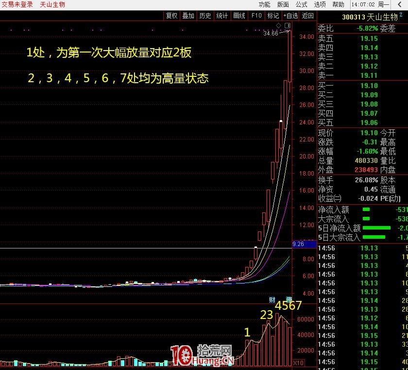Screen dimensions: 408x370
Task: Click the 5日净流入额 green bar
Action: click(376, 227)
